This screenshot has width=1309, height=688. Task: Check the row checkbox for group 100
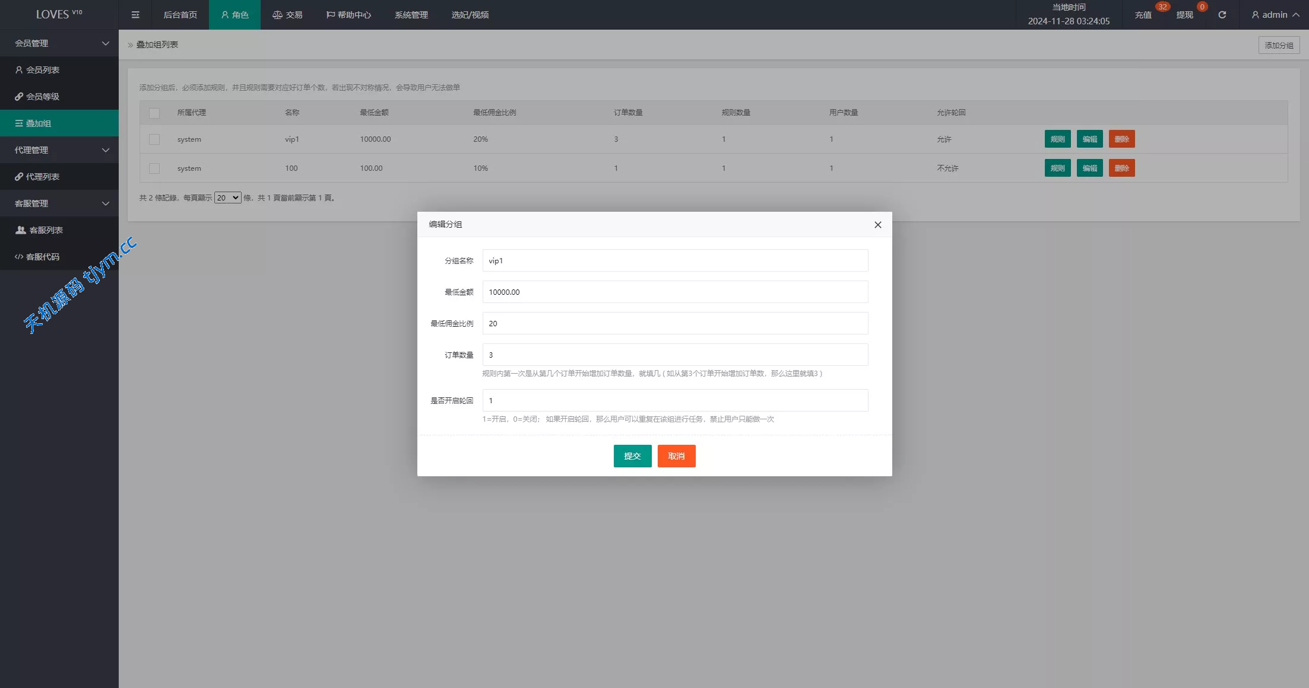pos(154,168)
